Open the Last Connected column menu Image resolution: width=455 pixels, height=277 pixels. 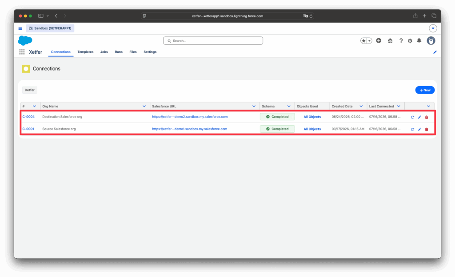399,107
